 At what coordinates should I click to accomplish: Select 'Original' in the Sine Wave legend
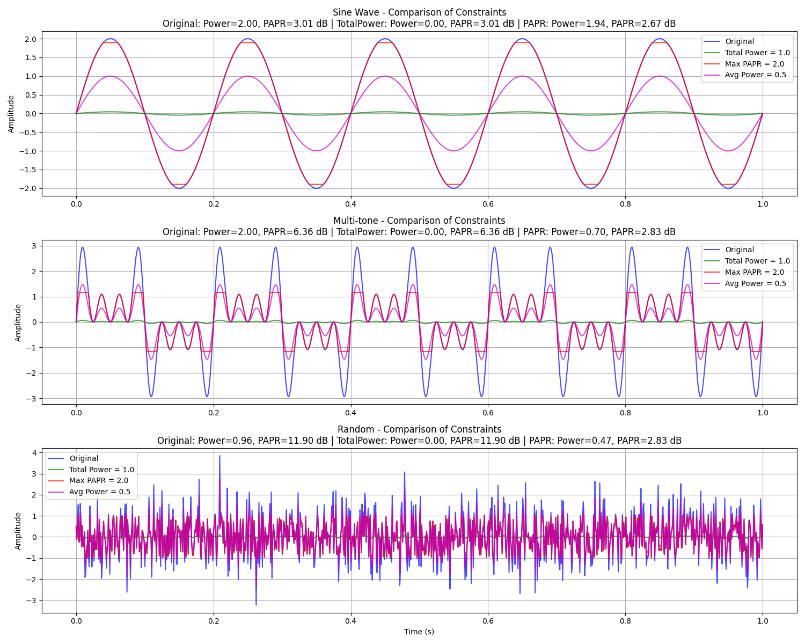tap(740, 41)
